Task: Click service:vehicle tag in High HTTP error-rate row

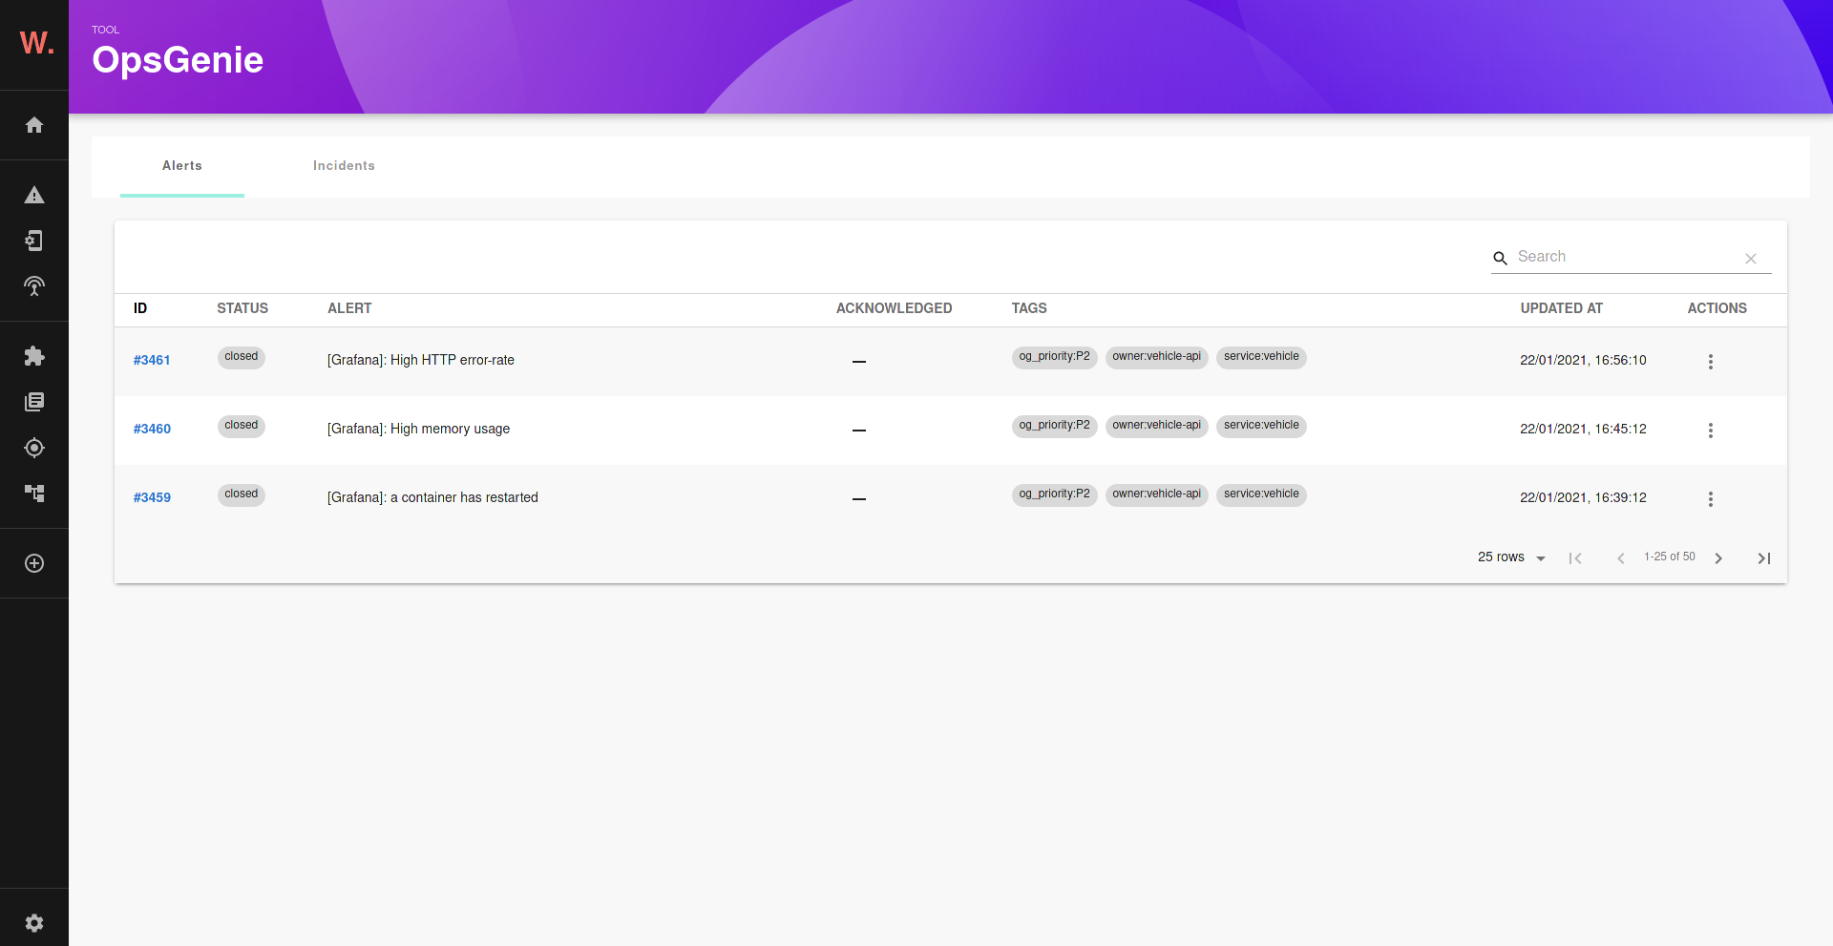Action: click(1261, 357)
